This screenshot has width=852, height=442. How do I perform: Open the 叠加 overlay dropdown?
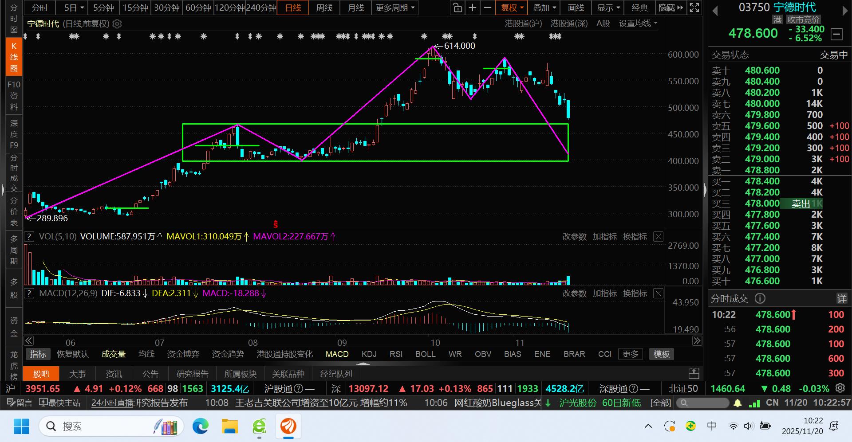point(544,8)
